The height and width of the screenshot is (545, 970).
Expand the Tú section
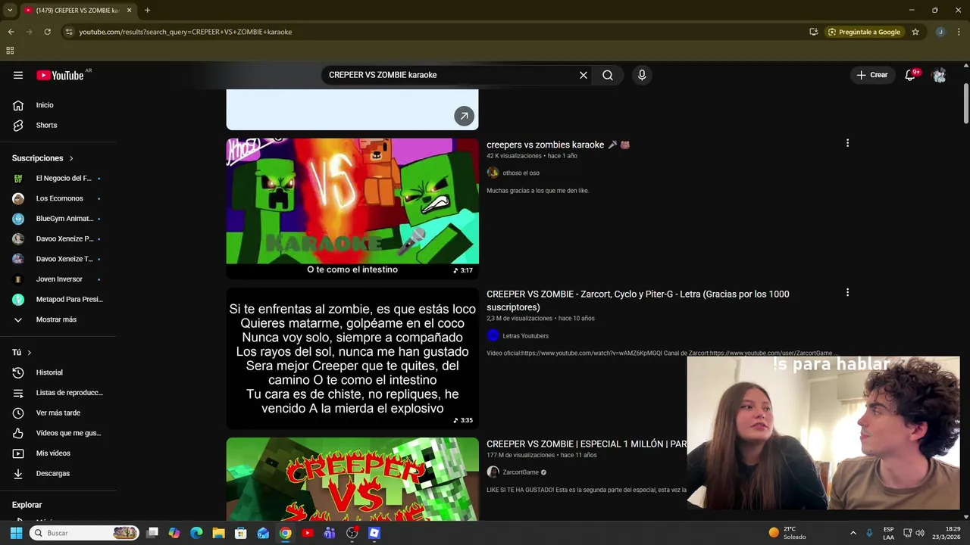22,353
